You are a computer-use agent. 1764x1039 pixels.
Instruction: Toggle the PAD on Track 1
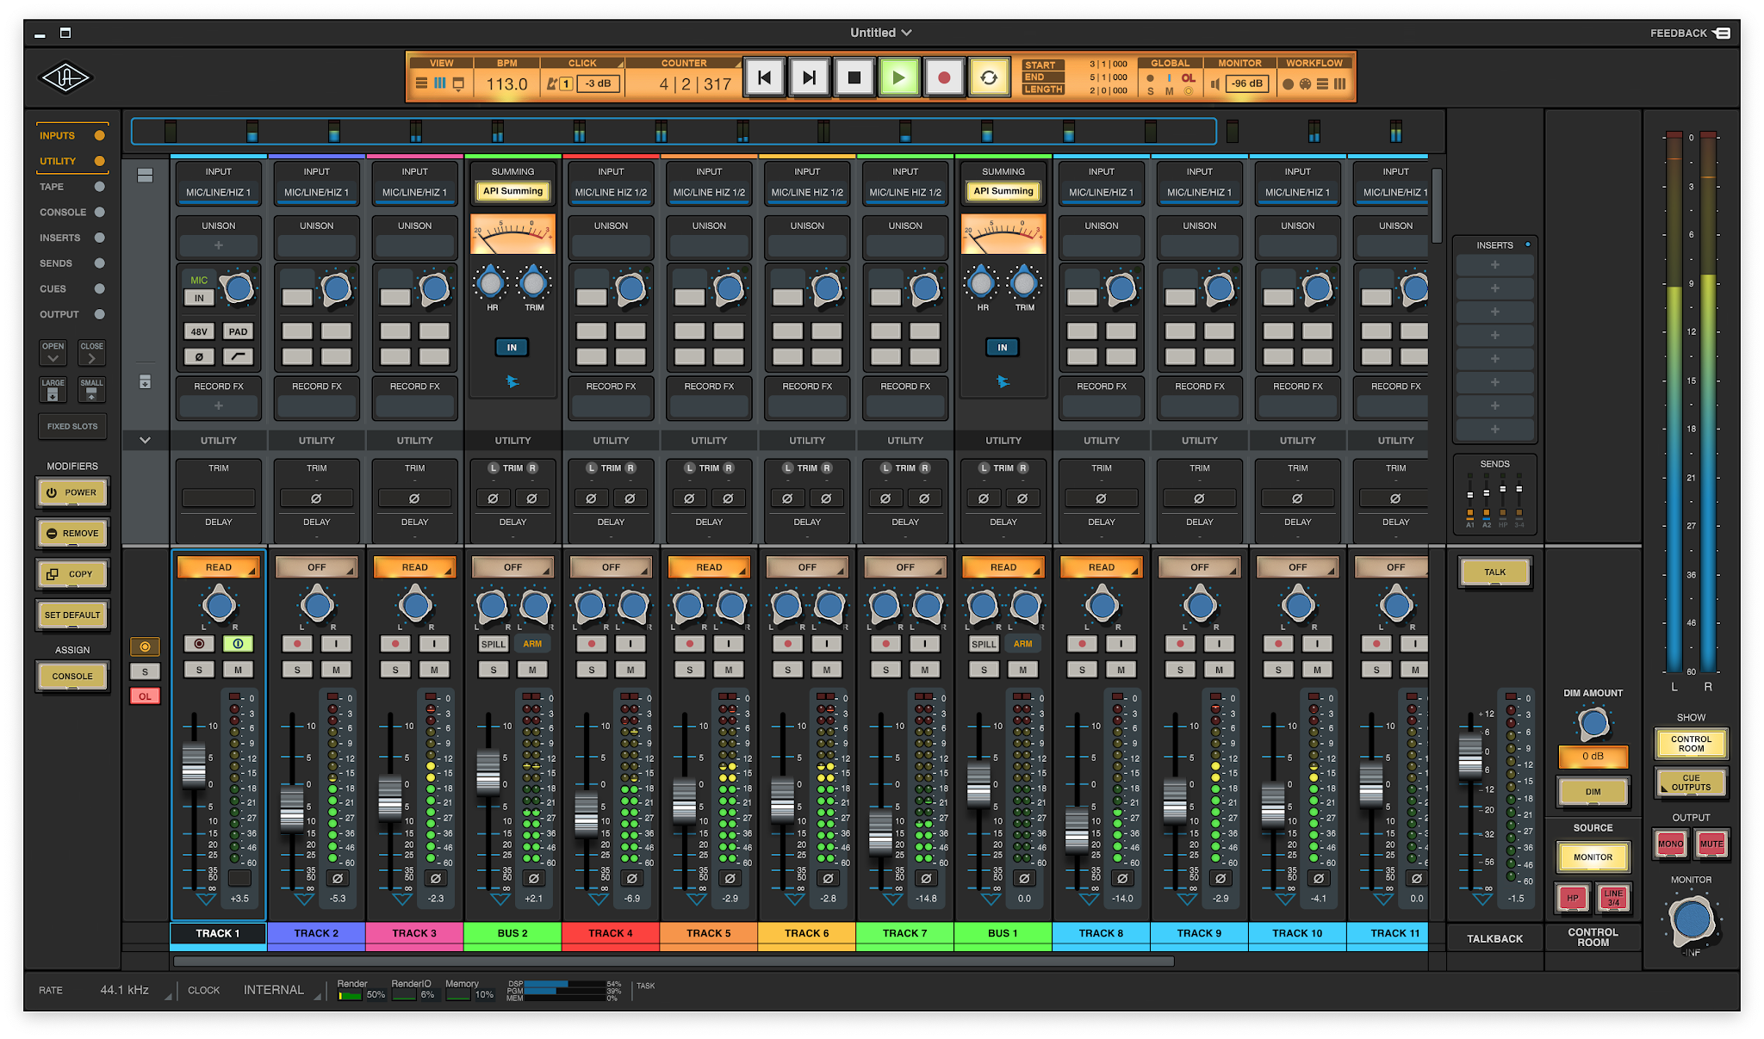tap(239, 331)
